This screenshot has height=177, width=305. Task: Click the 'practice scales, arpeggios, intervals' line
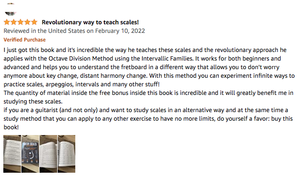[81, 84]
